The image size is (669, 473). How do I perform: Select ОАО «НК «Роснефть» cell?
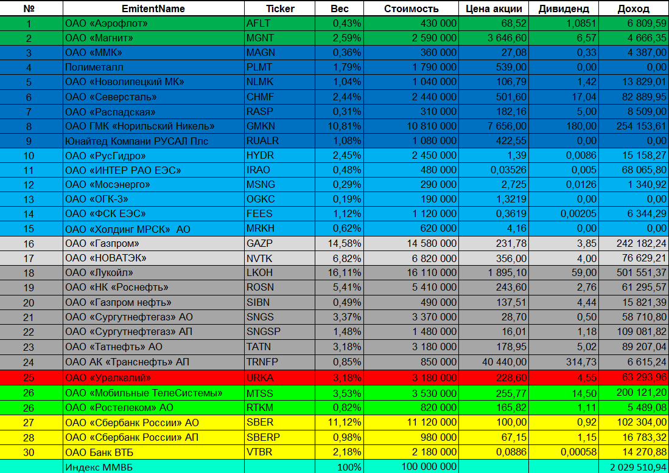(x=153, y=287)
